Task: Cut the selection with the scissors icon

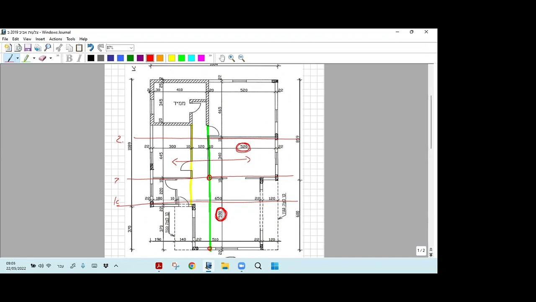Action: tap(59, 48)
